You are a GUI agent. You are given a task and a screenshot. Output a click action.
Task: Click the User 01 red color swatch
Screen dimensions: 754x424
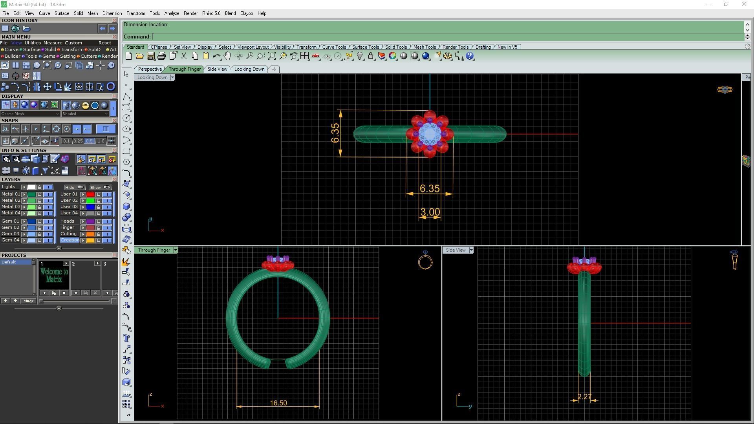click(90, 194)
